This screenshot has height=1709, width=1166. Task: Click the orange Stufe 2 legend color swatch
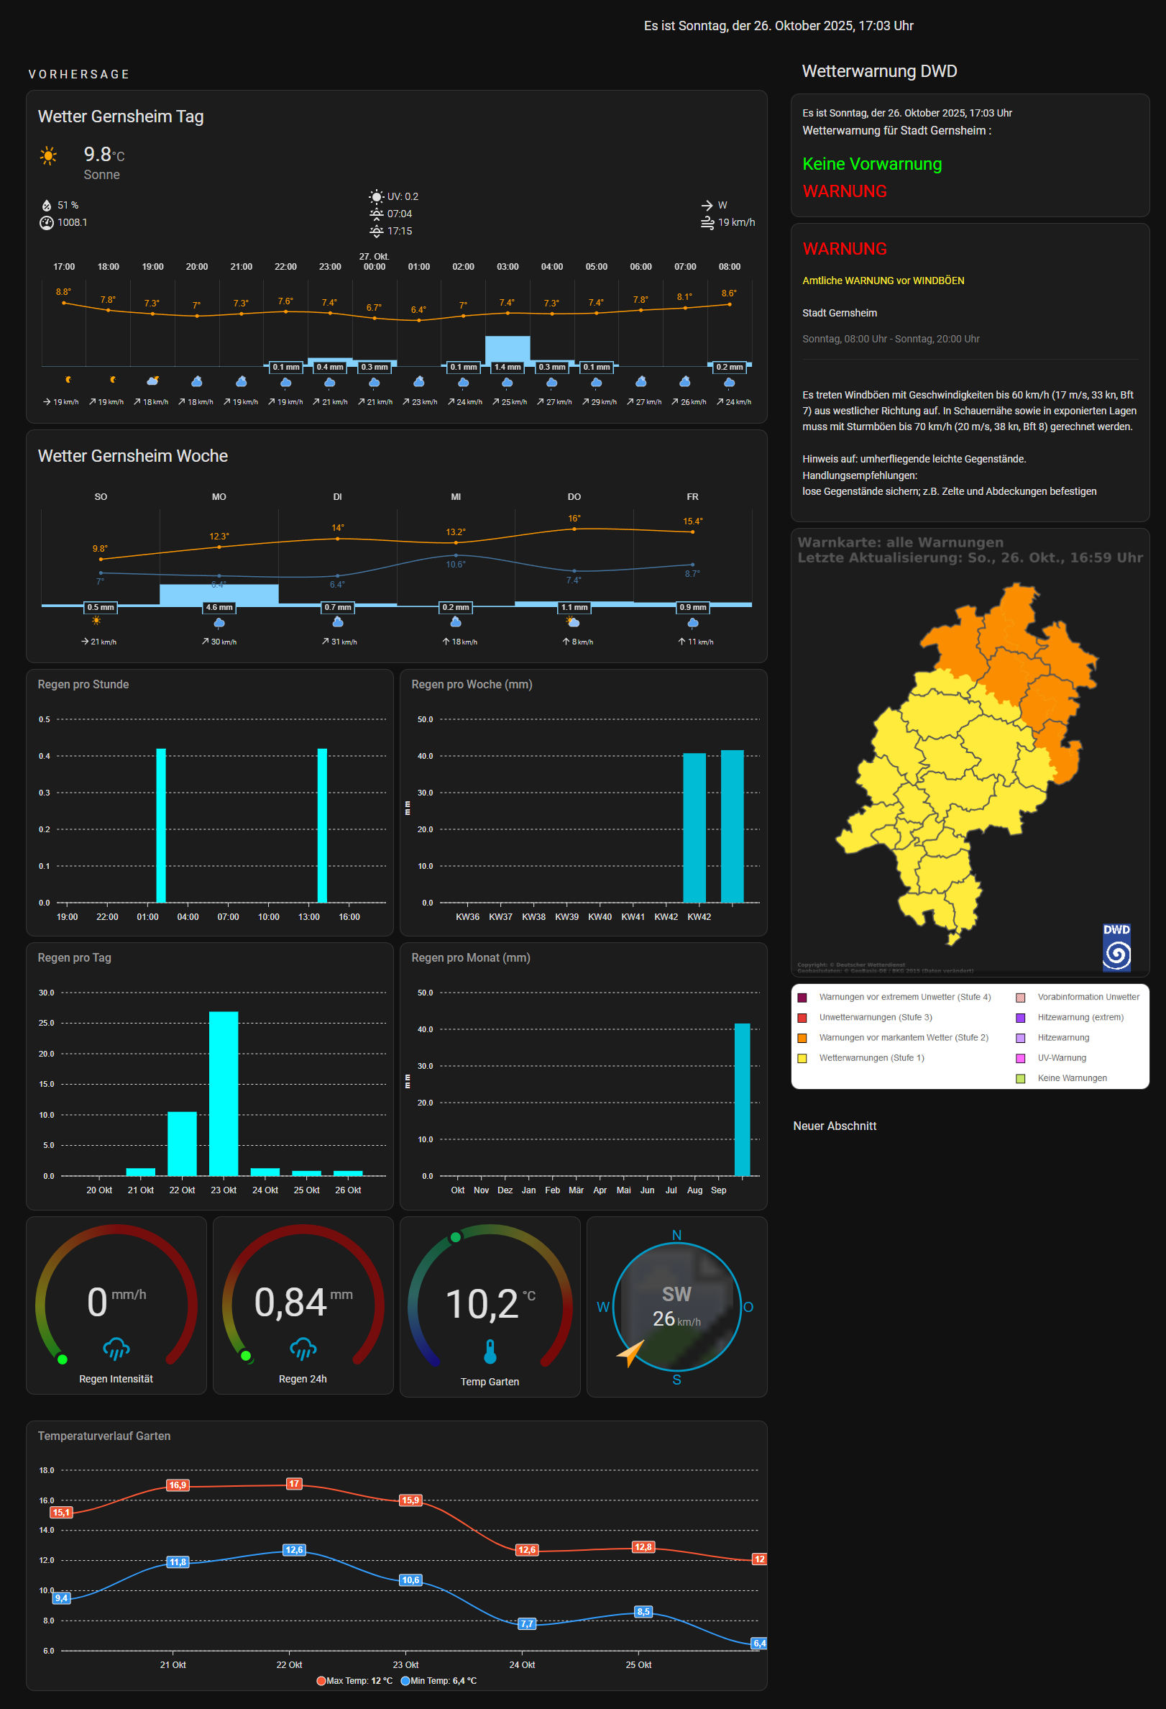click(802, 1038)
